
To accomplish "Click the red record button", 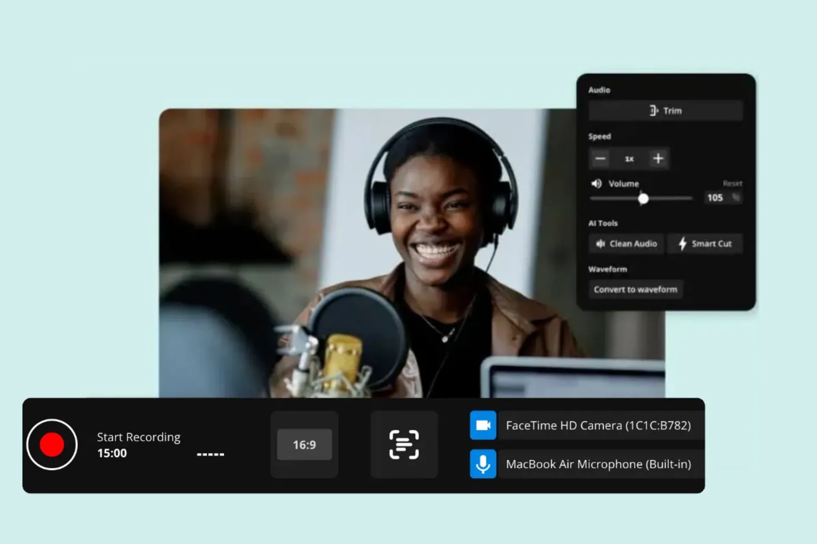I will click(52, 445).
